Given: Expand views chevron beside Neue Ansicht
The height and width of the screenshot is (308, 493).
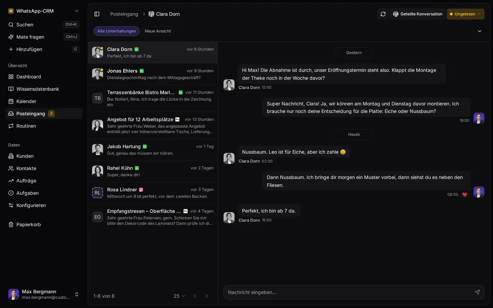Looking at the screenshot, I should coord(479,31).
